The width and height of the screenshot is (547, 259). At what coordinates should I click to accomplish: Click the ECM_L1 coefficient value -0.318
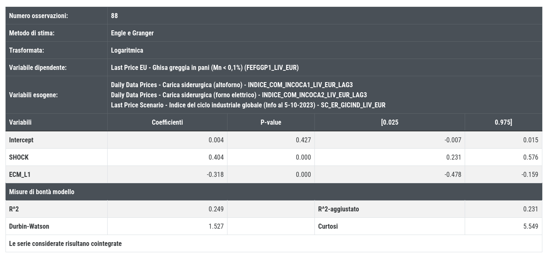click(215, 175)
